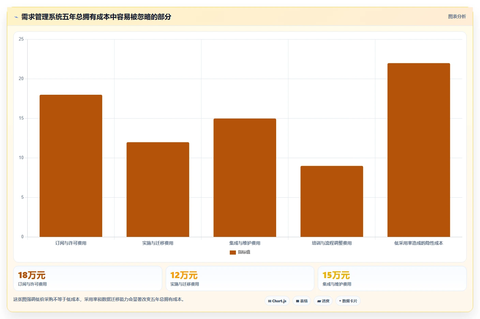
Task: Click the 培训与流程调整费用 x-axis label
Action: coord(332,243)
